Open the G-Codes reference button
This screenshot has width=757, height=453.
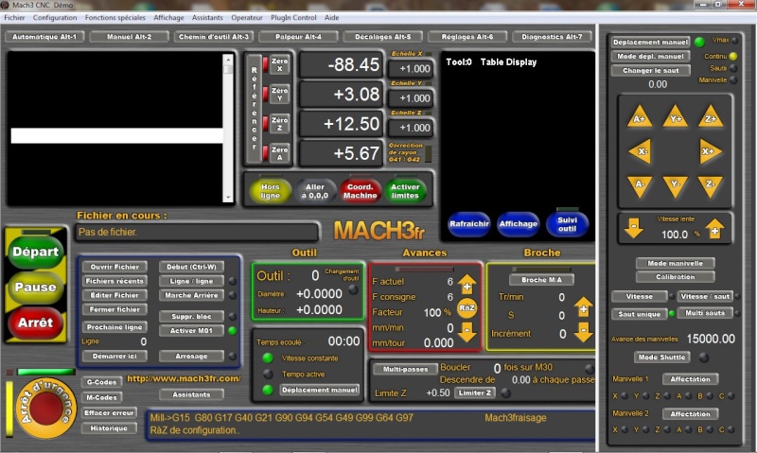tap(101, 382)
